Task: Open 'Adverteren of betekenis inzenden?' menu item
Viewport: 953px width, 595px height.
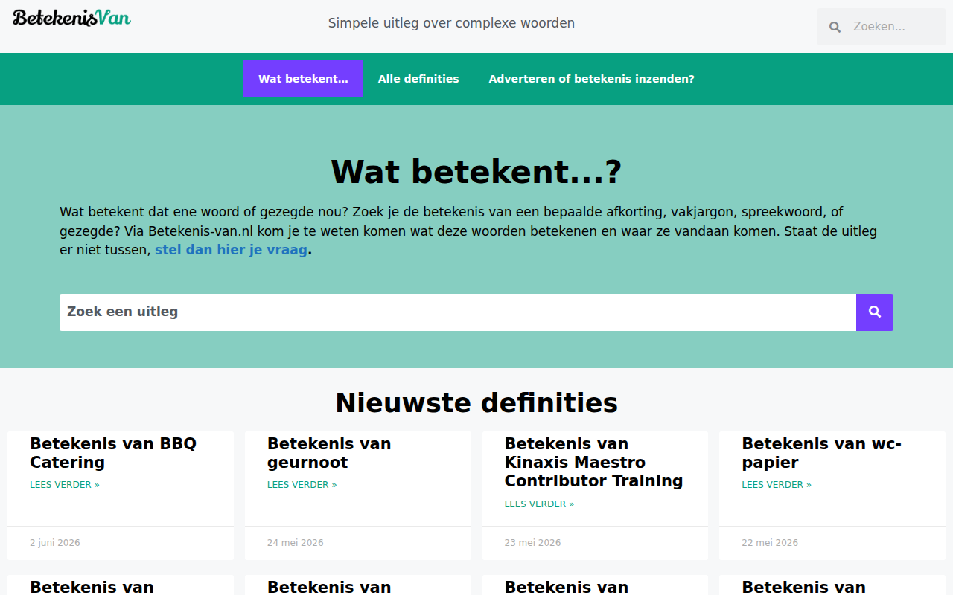Action: [591, 79]
